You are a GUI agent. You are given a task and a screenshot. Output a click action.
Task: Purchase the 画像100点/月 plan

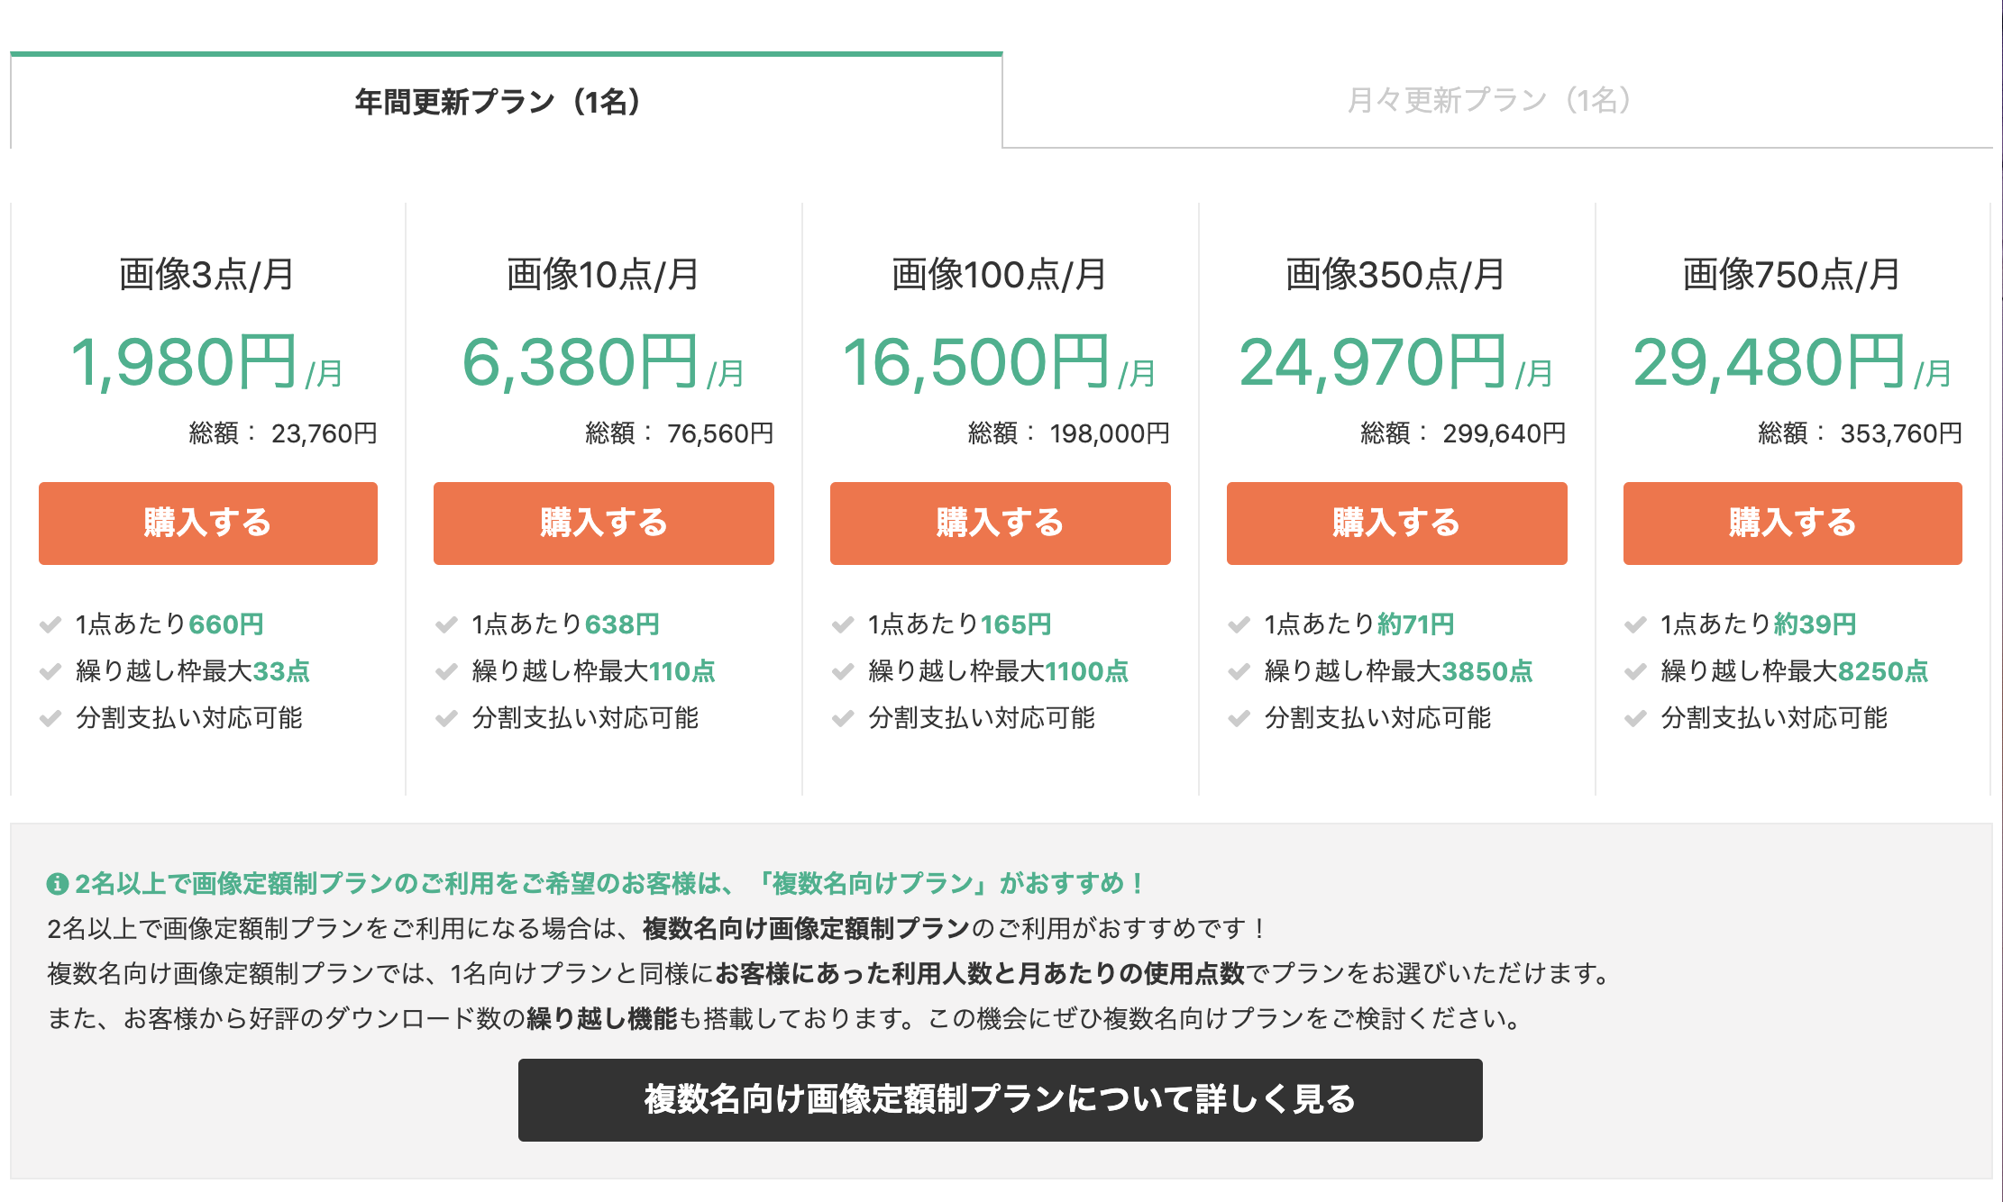coord(1001,524)
